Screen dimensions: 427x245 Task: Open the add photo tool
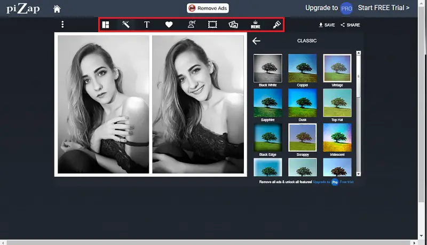233,25
